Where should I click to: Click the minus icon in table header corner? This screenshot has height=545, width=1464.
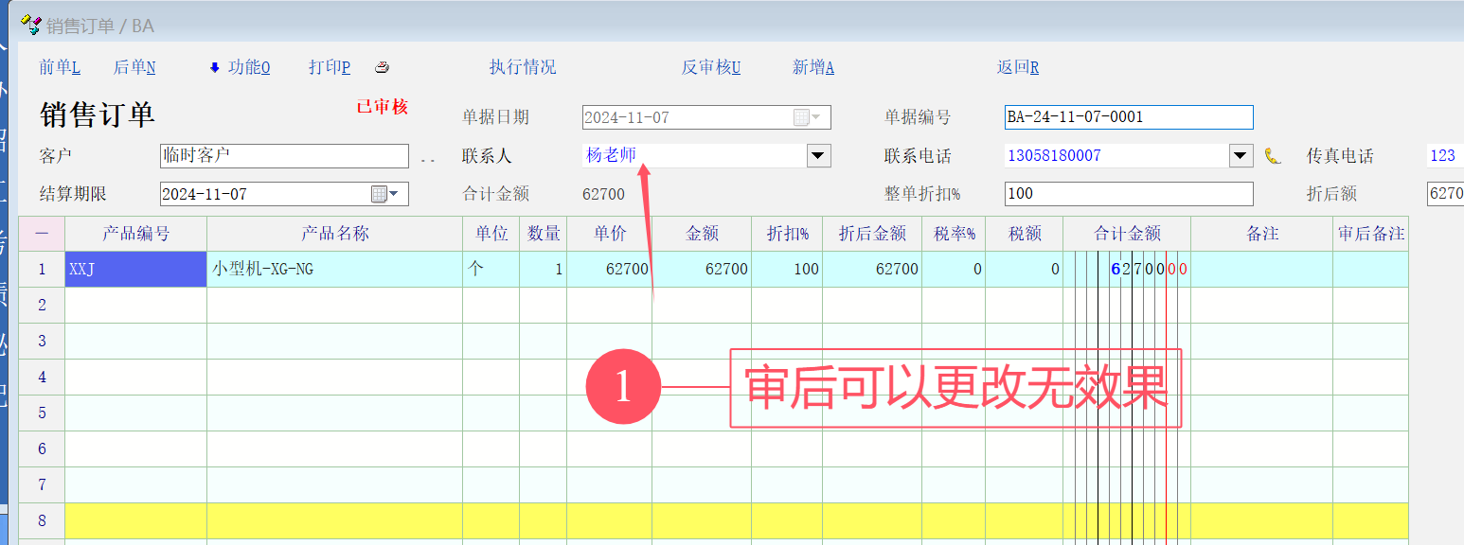(x=42, y=234)
